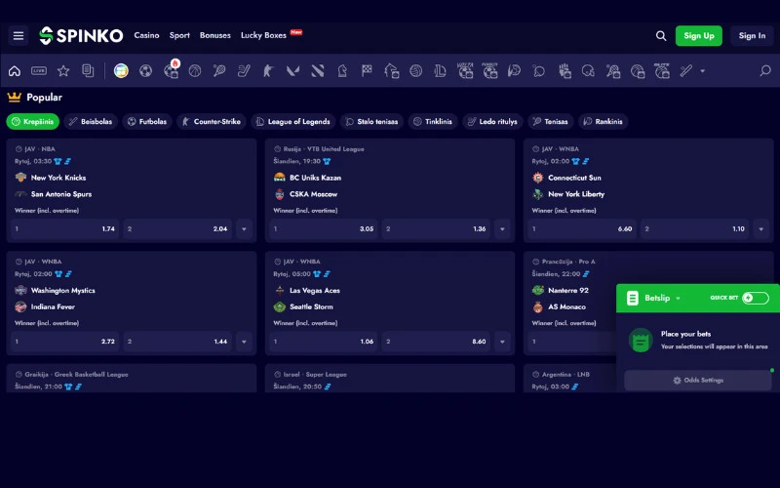Bet on New York Knicks at 1.74
The image size is (780, 488).
[64, 229]
